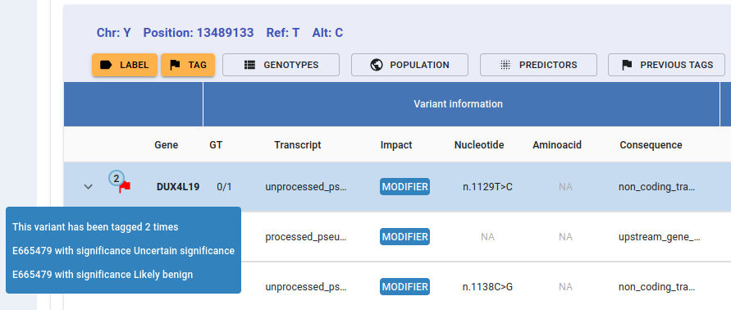The height and width of the screenshot is (310, 731).
Task: Click the red flag icon on DUX4L19 row
Action: 125,188
